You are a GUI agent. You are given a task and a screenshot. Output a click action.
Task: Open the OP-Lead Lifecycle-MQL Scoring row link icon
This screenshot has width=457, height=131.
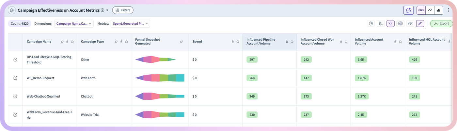coord(15,60)
